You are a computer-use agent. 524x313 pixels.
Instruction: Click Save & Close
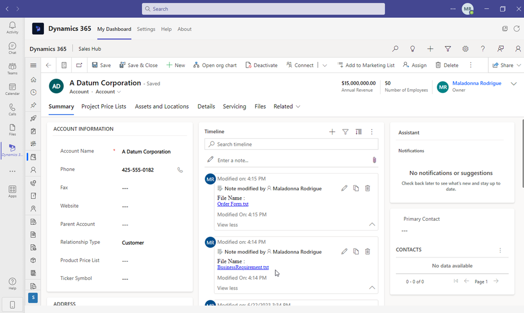[x=138, y=65]
